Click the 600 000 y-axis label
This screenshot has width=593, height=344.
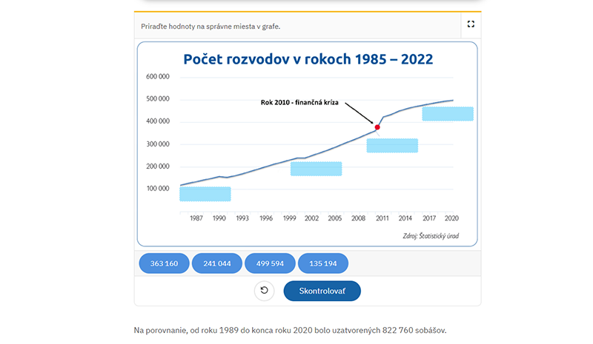(x=158, y=77)
